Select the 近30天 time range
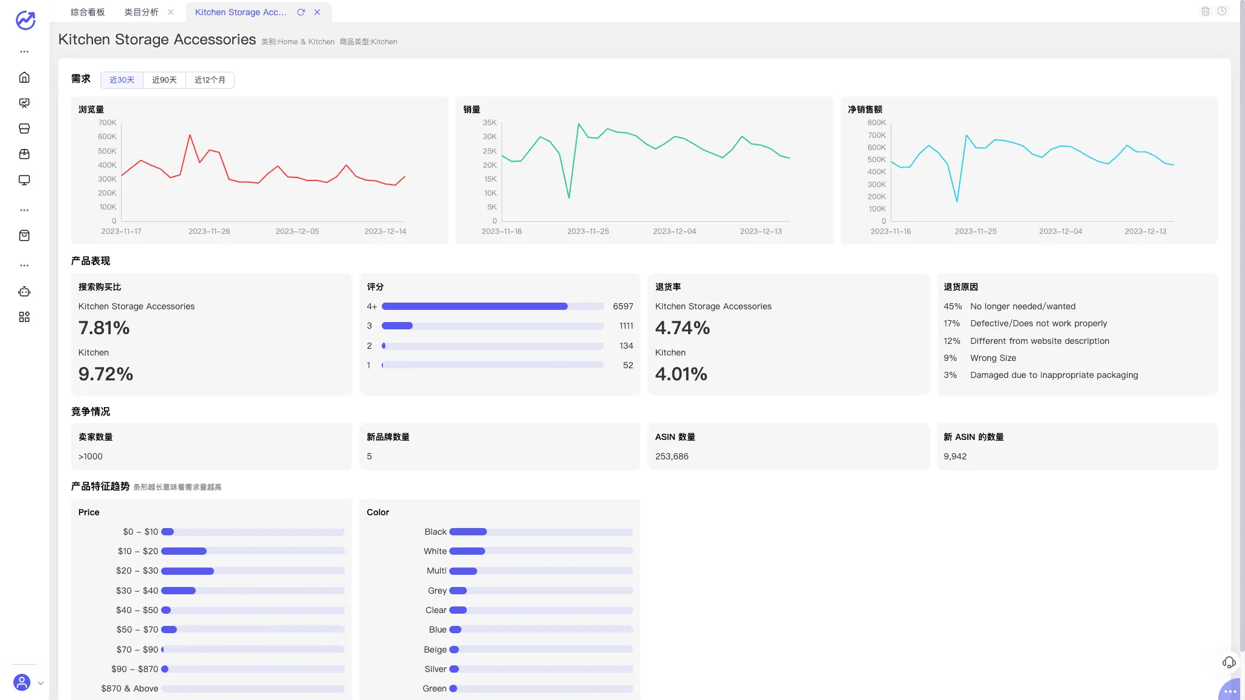 pos(122,80)
